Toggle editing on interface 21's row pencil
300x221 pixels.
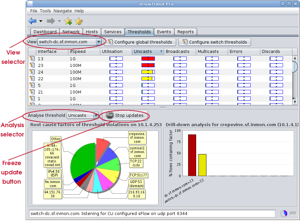click(x=32, y=92)
